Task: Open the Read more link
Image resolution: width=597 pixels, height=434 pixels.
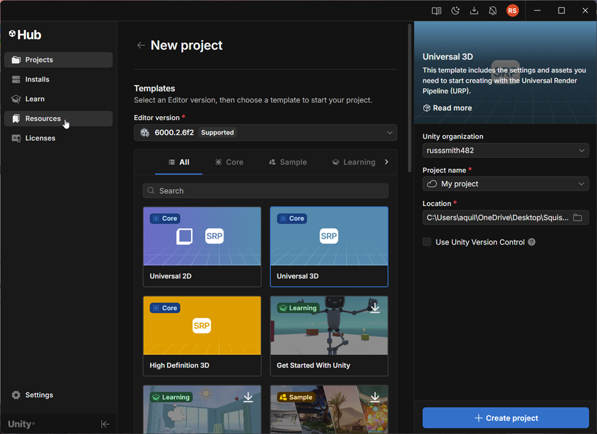Action: (x=447, y=108)
